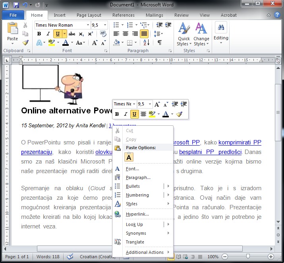
Task: Expand the font size dropdown in mini toolbar
Action: [150, 104]
